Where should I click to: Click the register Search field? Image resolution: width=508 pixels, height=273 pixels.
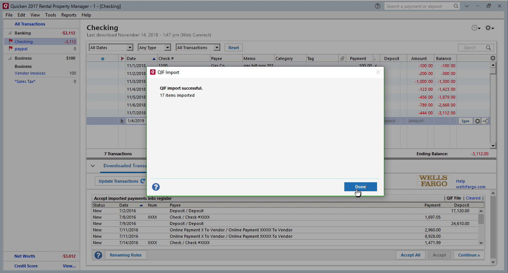click(476, 48)
